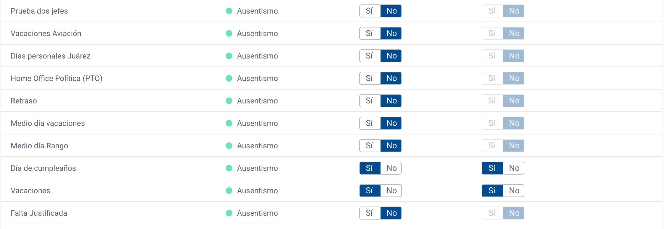The image size is (664, 229).
Task: Click the Home Office Política (PTO) name
Action: (x=57, y=78)
